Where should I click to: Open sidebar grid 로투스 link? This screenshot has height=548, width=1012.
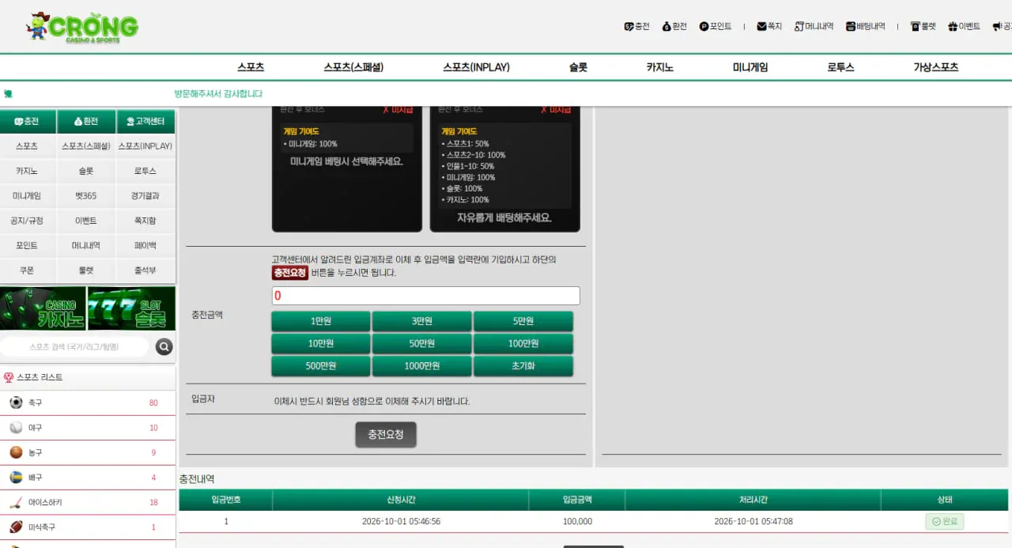(145, 171)
